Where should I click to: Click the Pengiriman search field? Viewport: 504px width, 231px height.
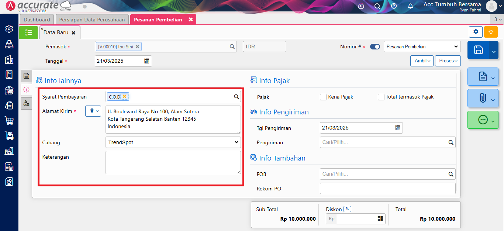click(x=387, y=142)
